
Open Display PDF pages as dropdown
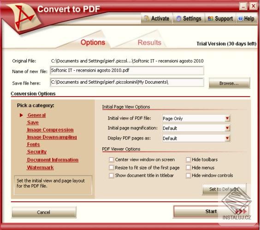[x=196, y=138]
